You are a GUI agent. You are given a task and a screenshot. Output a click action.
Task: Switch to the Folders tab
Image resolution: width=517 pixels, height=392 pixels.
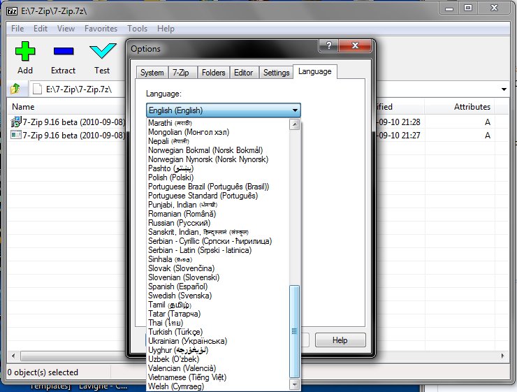[213, 73]
